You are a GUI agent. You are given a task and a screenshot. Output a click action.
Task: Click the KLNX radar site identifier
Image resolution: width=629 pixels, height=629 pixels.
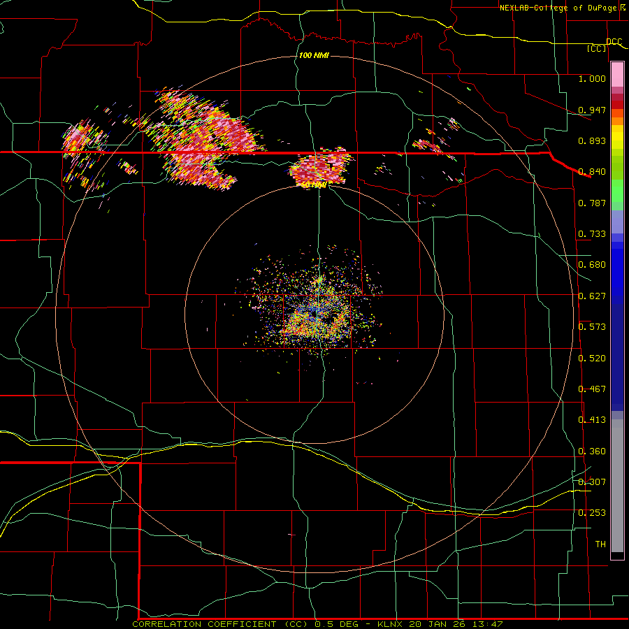[x=391, y=624]
